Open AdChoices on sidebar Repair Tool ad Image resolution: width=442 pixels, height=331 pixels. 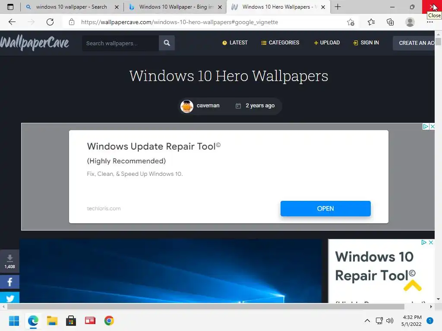pyautogui.click(x=424, y=243)
